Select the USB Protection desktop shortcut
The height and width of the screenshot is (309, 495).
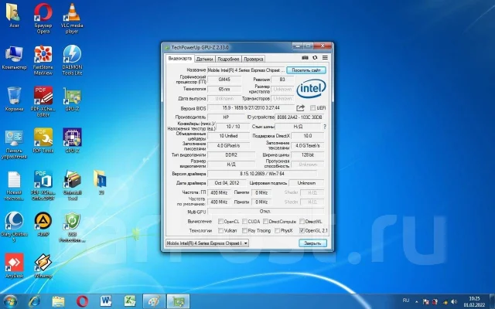point(72,227)
